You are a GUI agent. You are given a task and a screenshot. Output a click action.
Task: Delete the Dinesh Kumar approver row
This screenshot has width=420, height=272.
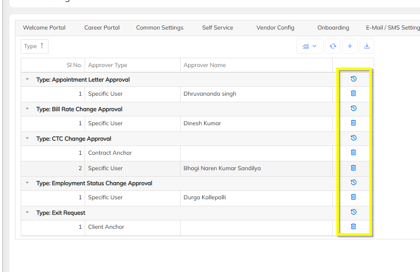click(353, 123)
